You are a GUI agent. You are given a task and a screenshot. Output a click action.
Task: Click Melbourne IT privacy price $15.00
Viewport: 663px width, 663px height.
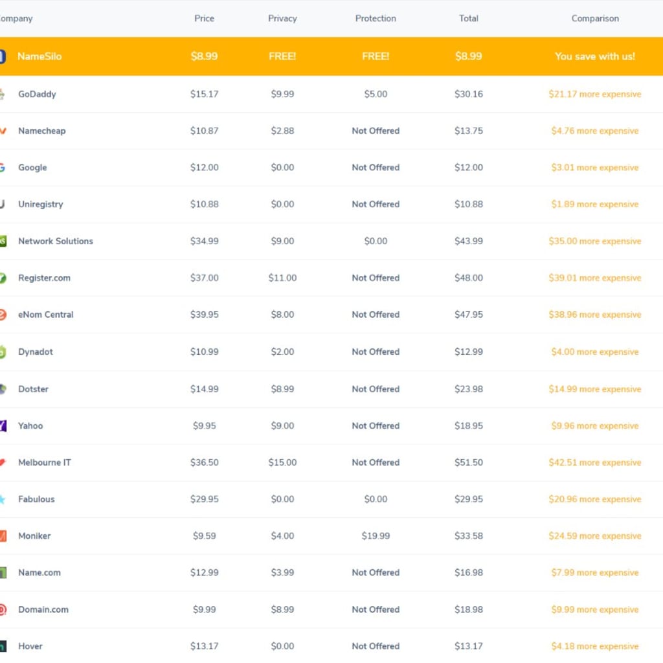(x=282, y=462)
